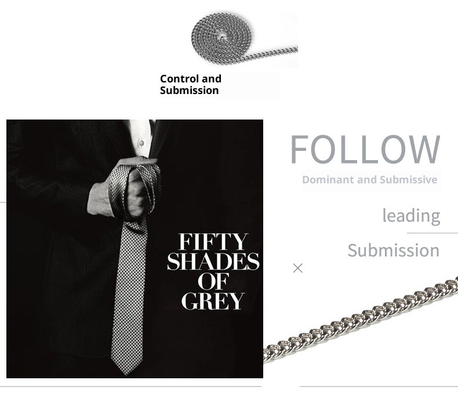Image resolution: width=458 pixels, height=398 pixels.
Task: Click the white shirt button in the poster
Action: pyautogui.click(x=141, y=143)
